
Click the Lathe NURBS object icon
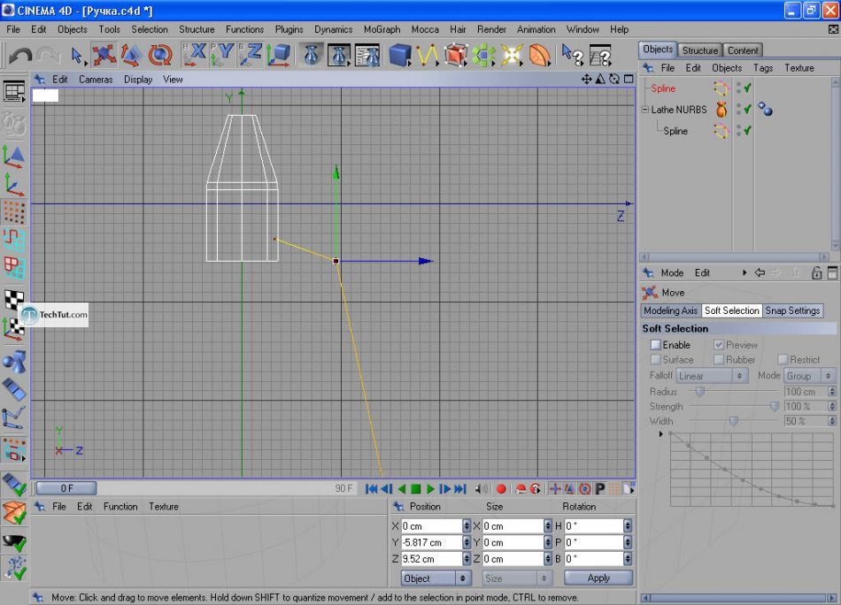721,110
